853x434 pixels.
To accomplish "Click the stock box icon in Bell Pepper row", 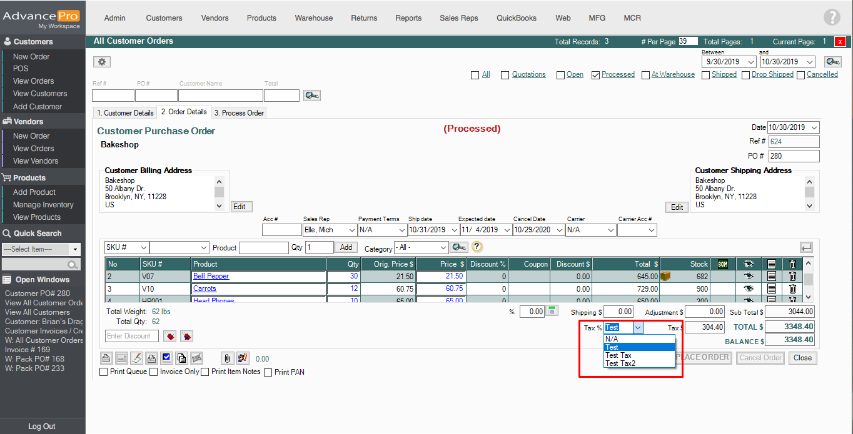I will point(665,276).
